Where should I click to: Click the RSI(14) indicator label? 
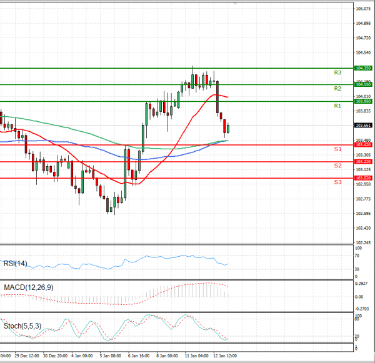[17, 263]
